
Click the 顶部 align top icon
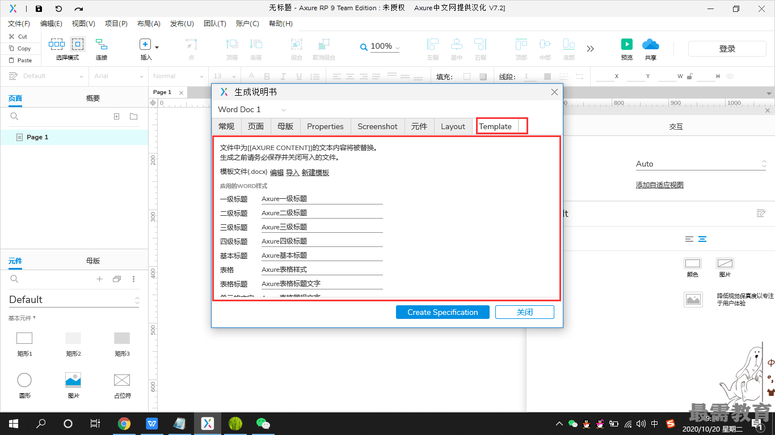pos(521,45)
